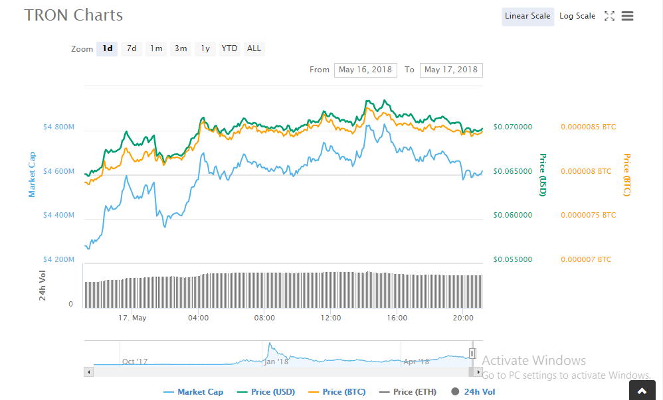The width and height of the screenshot is (663, 400).
Task: Click the 04:00 time axis label
Action: pos(199,318)
